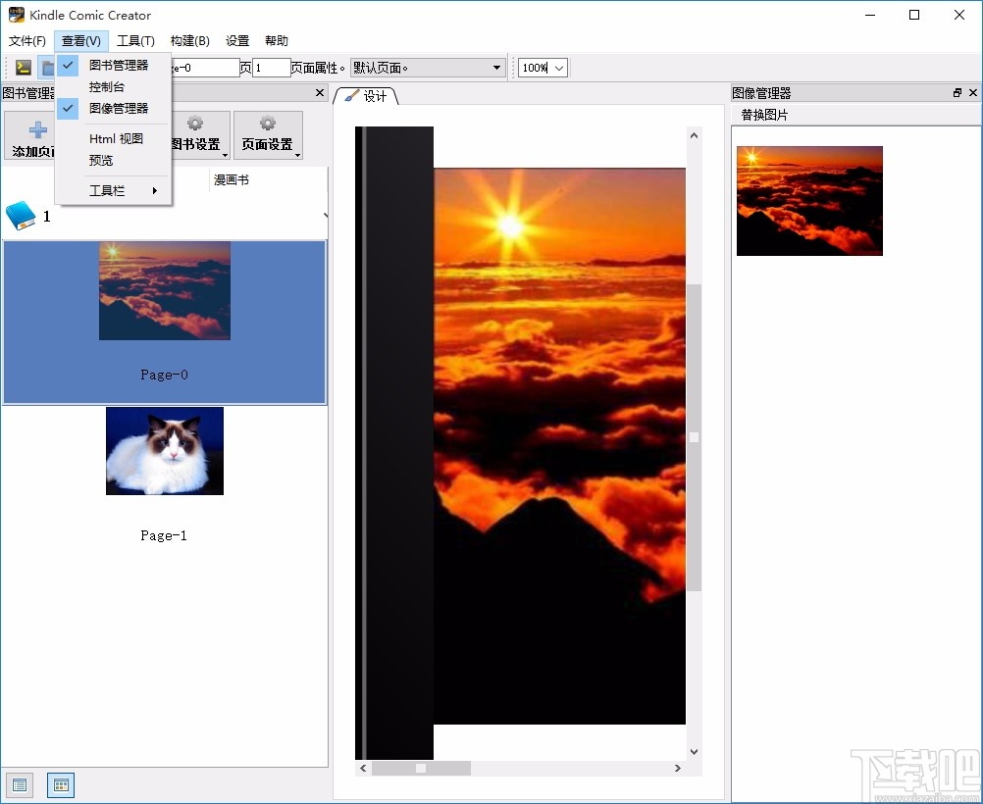Select 预览 menu entry
The image size is (983, 804).
tap(113, 161)
